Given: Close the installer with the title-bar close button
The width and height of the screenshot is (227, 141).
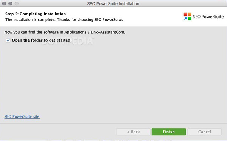Looking at the screenshot, I should coord(4,3).
